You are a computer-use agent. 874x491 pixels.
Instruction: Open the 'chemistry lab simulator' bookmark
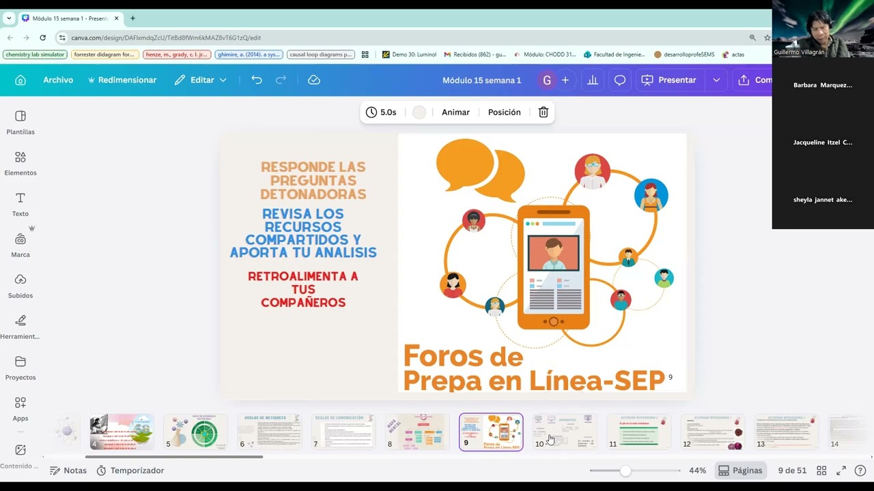(x=35, y=55)
